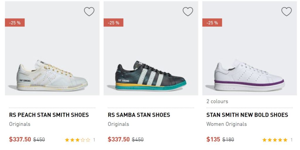The height and width of the screenshot is (150, 300).
Task: Open RS PEACH STAN SMITH SHOES title
Action: [49, 115]
